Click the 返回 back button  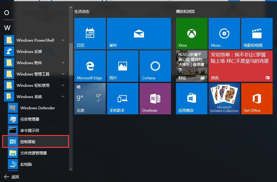[x=12, y=177]
